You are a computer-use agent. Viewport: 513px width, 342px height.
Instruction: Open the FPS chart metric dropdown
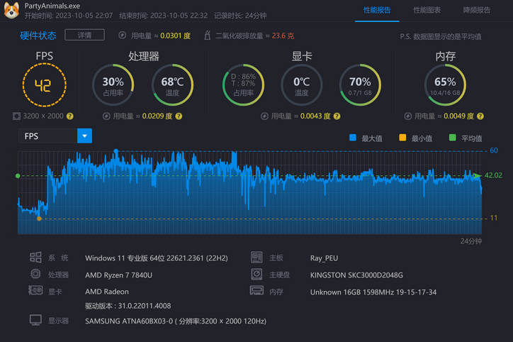(55, 136)
